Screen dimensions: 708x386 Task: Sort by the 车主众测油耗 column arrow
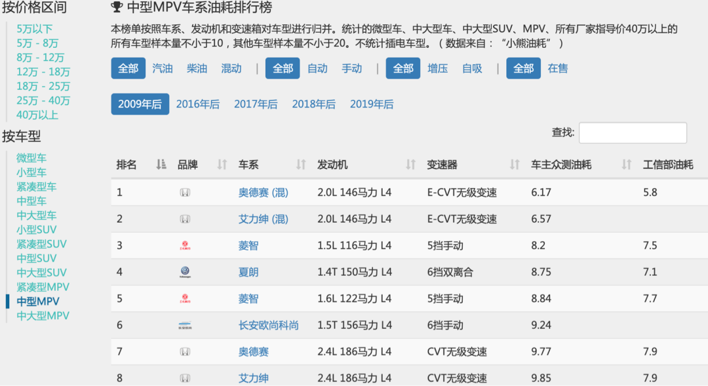(x=626, y=164)
